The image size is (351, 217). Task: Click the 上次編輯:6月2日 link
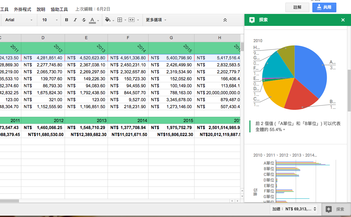[x=93, y=9]
